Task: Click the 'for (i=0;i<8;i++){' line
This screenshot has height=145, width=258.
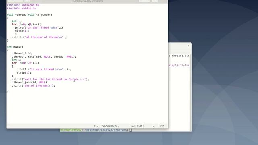Action: (x=26, y=24)
